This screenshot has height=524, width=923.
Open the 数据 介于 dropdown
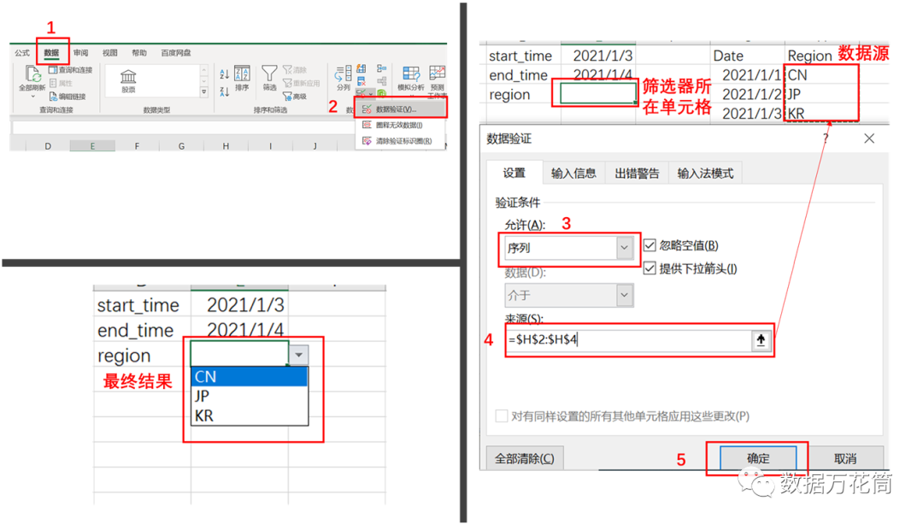(624, 295)
